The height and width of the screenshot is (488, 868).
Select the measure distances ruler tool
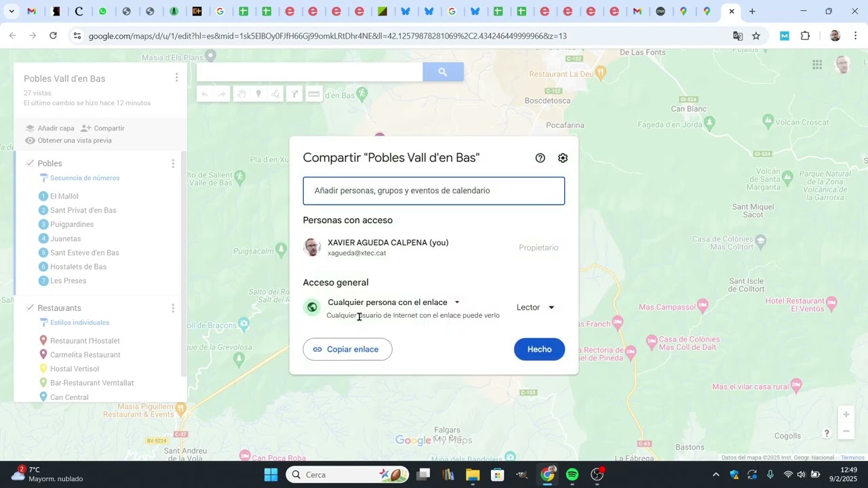point(314,94)
